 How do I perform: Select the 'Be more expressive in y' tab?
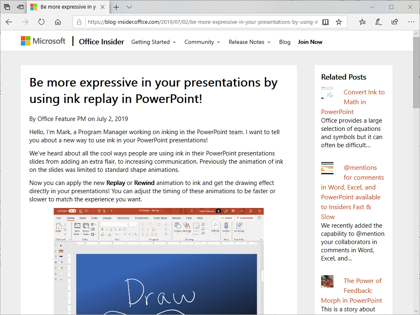click(x=68, y=7)
